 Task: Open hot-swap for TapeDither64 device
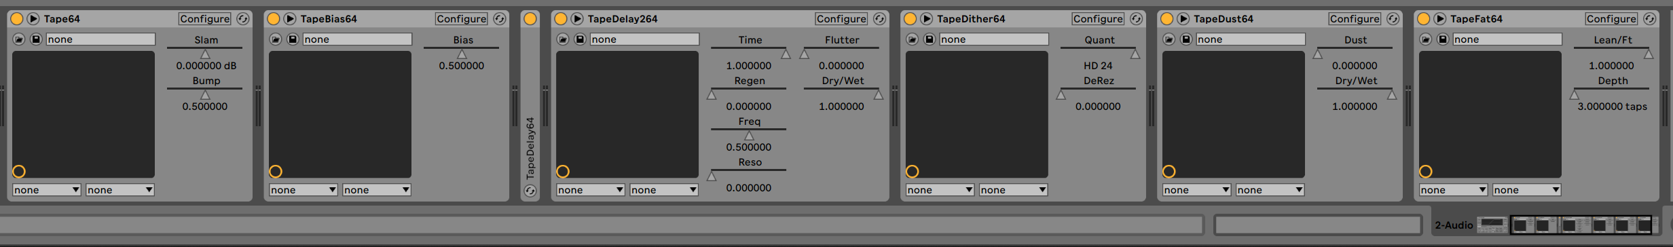tap(1136, 19)
